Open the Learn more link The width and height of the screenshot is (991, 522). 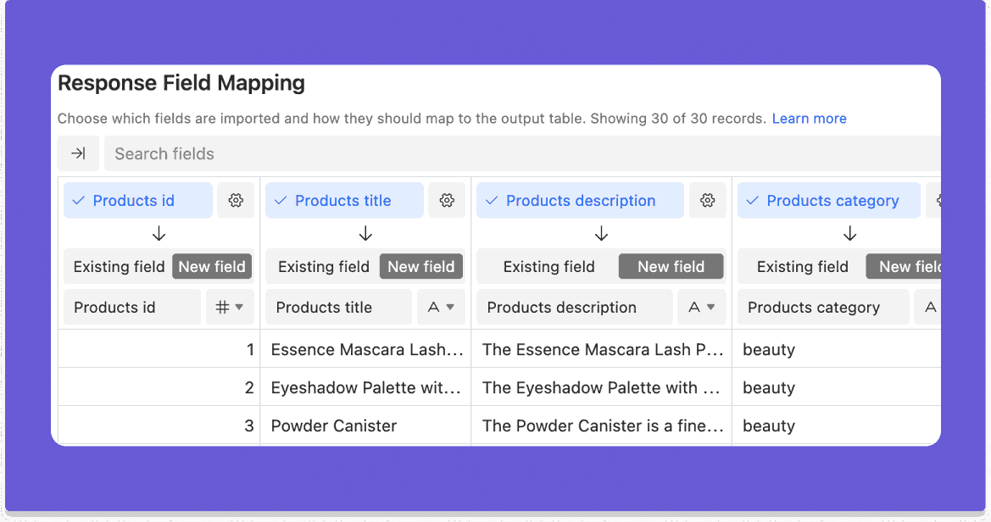coord(809,119)
